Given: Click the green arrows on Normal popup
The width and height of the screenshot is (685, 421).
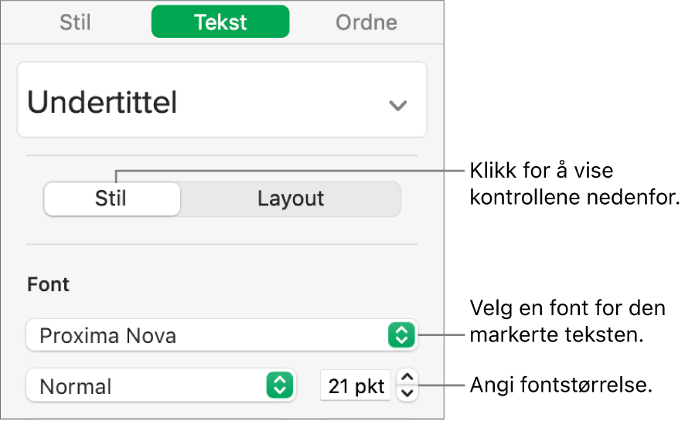Looking at the screenshot, I should [280, 385].
